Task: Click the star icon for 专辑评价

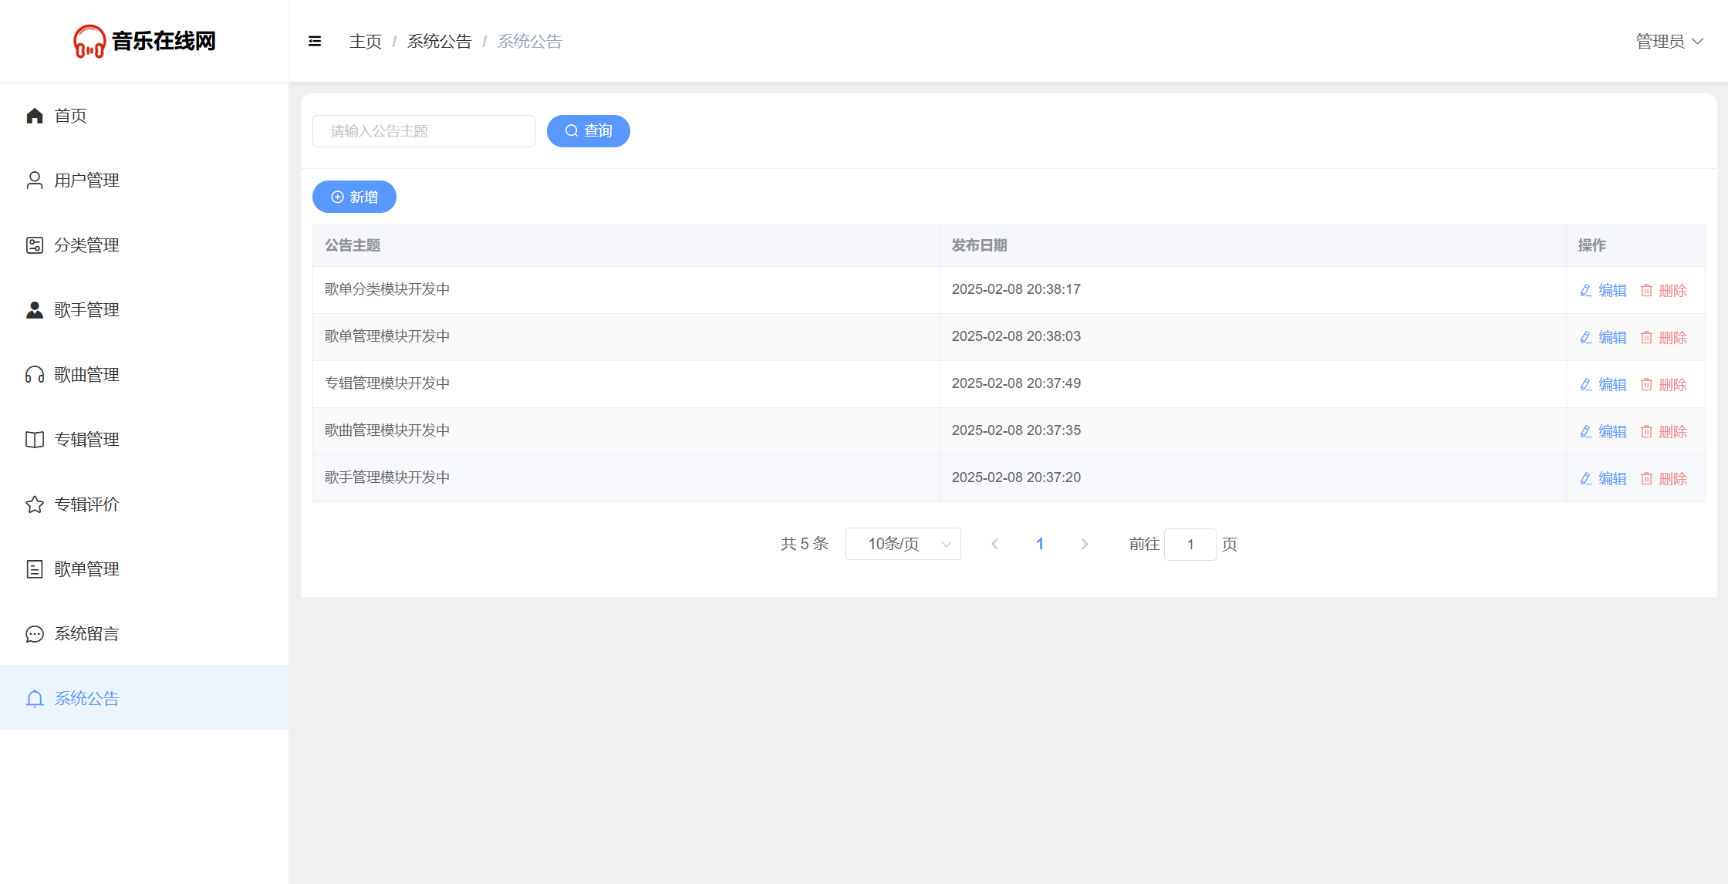Action: (x=35, y=504)
